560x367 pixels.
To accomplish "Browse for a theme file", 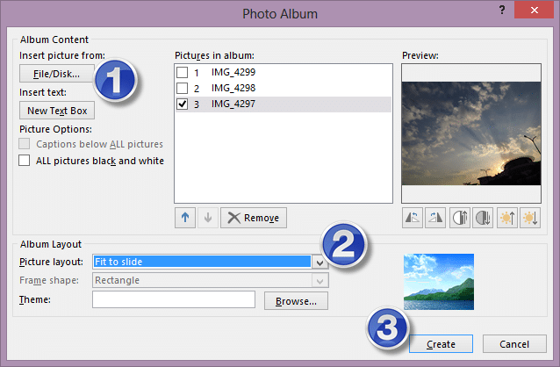I will pyautogui.click(x=296, y=300).
